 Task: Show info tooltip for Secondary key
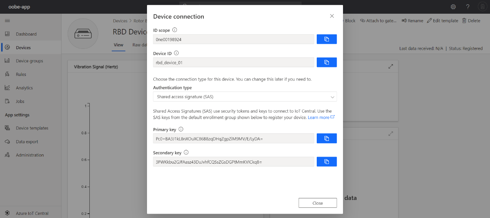(x=186, y=153)
